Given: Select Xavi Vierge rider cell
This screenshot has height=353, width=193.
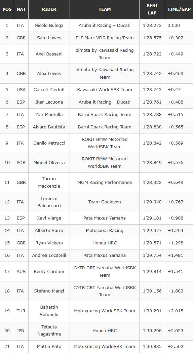Looking at the screenshot, I should (49, 218).
